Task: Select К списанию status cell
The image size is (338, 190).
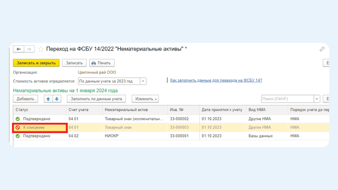Action: (x=40, y=128)
